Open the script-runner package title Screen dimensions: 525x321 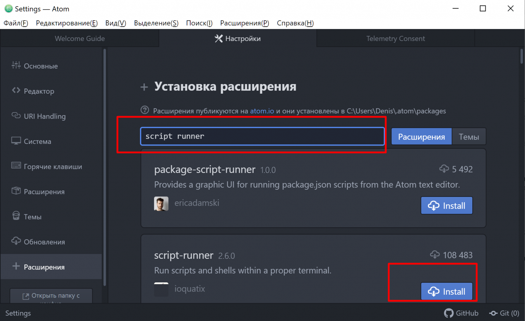coord(184,255)
